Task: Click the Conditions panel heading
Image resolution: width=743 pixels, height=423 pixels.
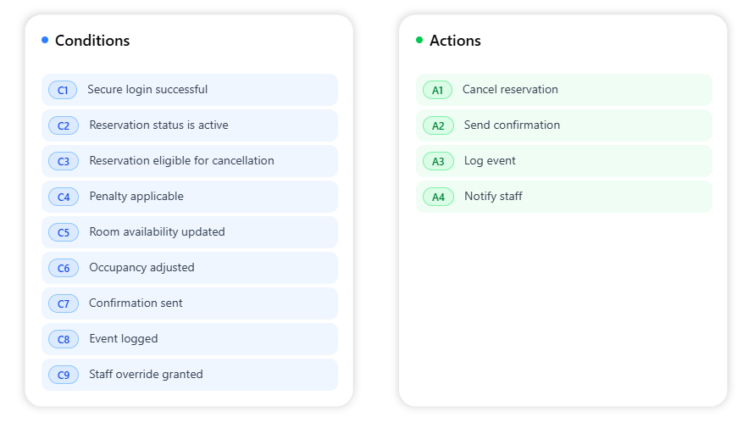Action: (x=92, y=41)
